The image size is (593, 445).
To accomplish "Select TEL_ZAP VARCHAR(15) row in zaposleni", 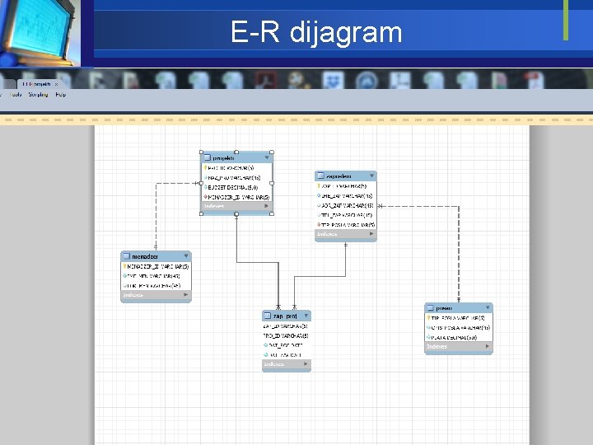I will pyautogui.click(x=346, y=215).
